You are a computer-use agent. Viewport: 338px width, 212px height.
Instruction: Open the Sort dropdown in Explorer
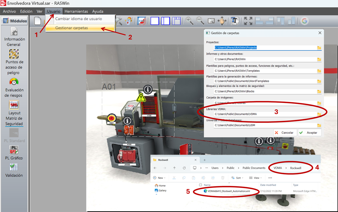click(x=237, y=178)
